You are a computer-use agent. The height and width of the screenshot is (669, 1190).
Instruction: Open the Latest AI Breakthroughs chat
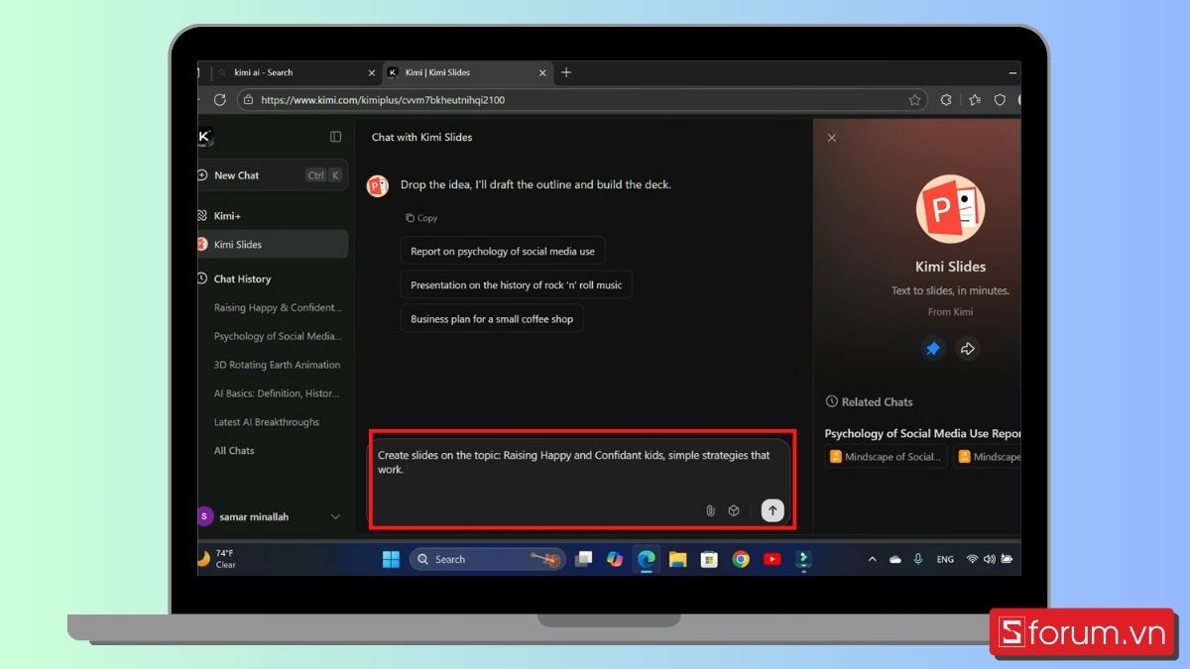point(267,422)
